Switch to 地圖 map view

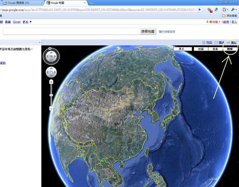(x=201, y=49)
